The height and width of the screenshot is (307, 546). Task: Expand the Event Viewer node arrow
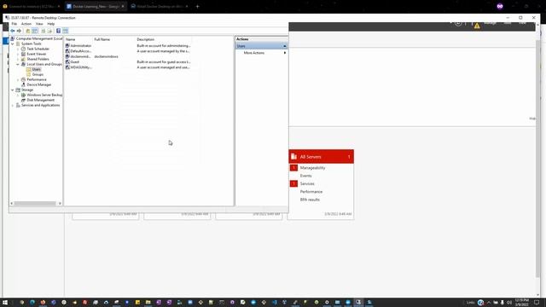(x=18, y=55)
